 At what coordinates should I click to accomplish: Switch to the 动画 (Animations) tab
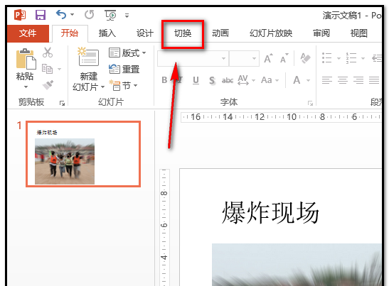[220, 33]
